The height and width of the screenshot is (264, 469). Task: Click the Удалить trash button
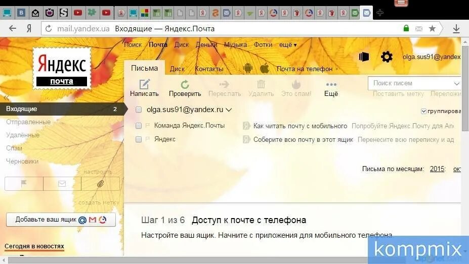[261, 88]
